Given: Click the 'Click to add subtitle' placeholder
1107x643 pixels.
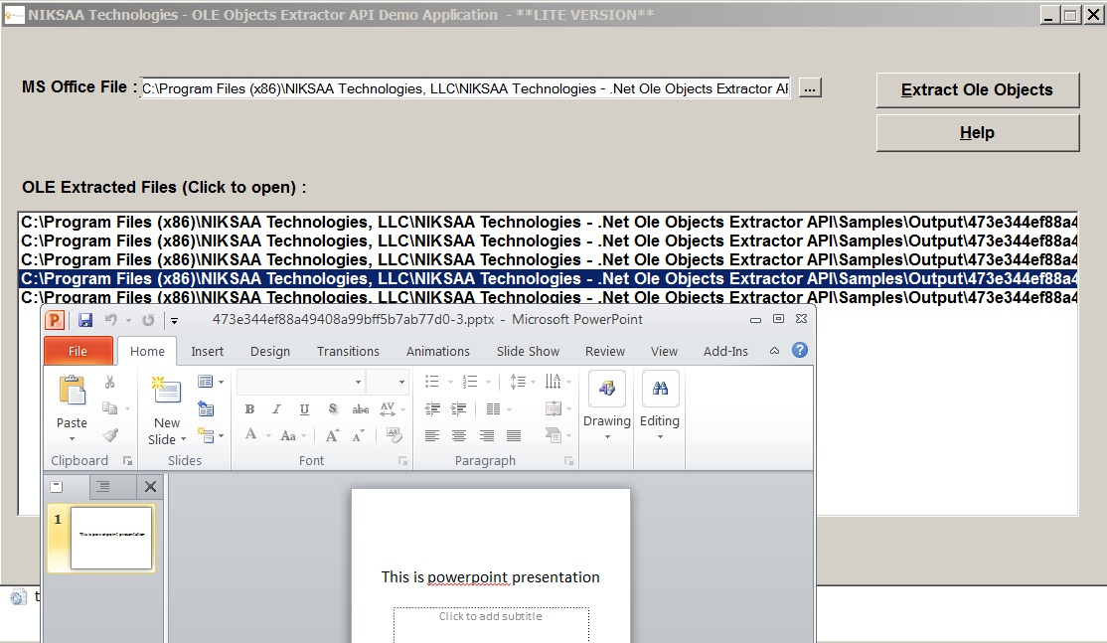Looking at the screenshot, I should [x=491, y=624].
